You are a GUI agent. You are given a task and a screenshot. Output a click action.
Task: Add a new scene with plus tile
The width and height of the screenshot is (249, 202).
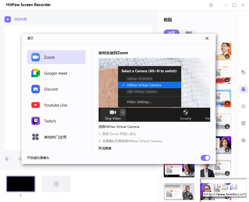(x=56, y=184)
